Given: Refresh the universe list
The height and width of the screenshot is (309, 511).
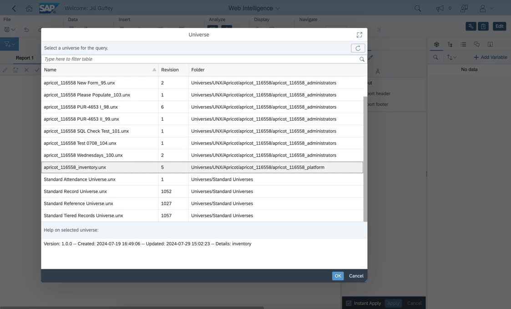Looking at the screenshot, I should pos(358,48).
